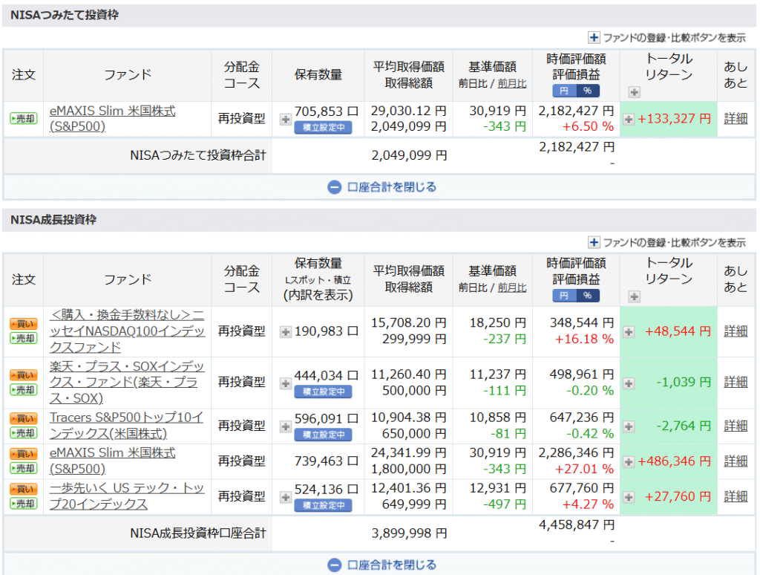Collapse 口座合計 under NISAつみたて投資枠合計
Viewport: 760px width, 575px height.
(382, 187)
